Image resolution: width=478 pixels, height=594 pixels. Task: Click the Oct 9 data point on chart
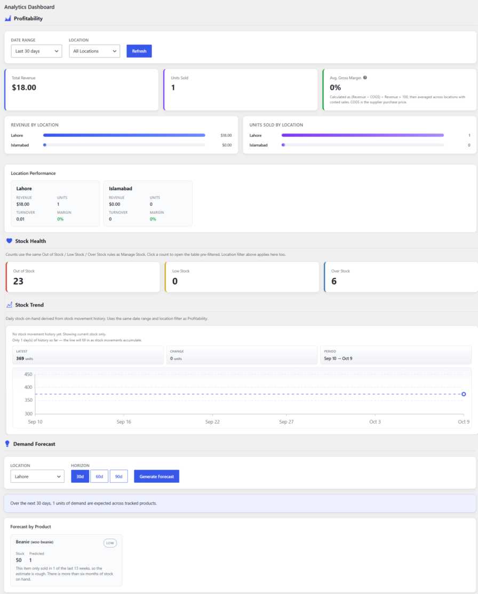[x=464, y=394]
